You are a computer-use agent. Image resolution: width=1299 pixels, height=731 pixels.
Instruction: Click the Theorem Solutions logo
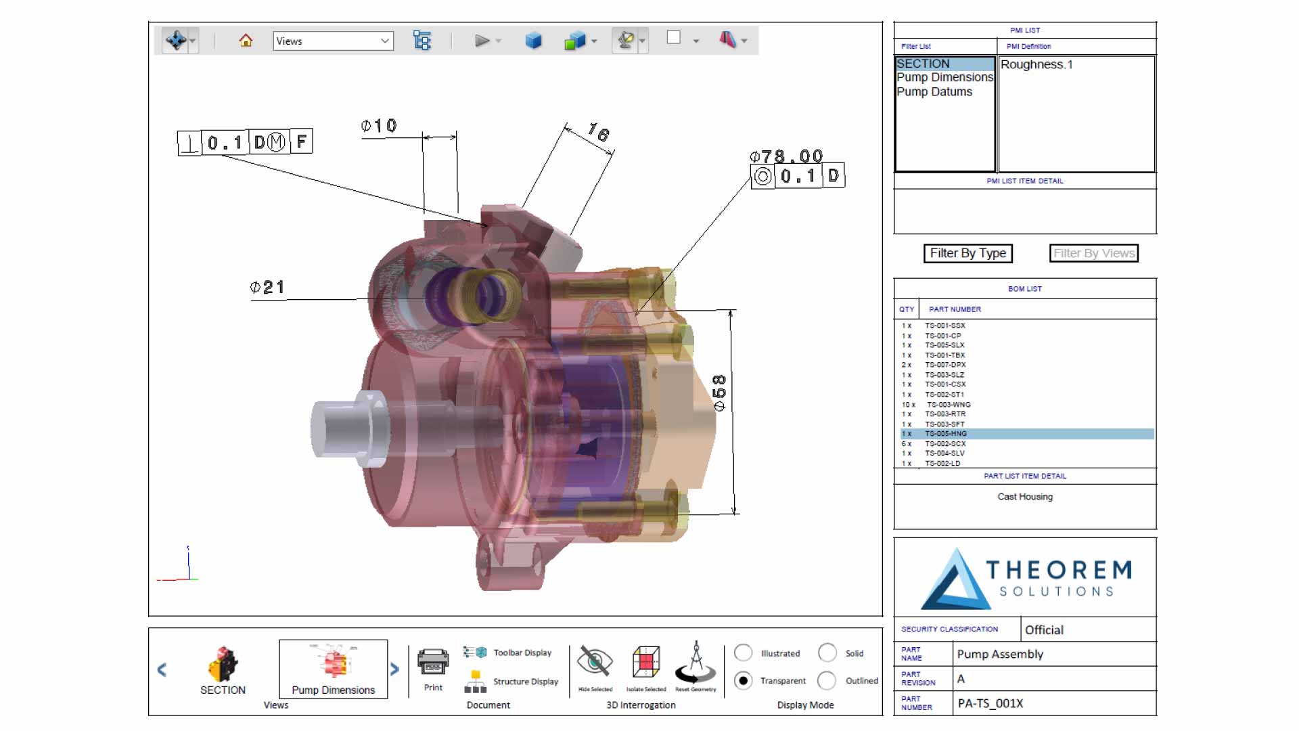pyautogui.click(x=1026, y=579)
